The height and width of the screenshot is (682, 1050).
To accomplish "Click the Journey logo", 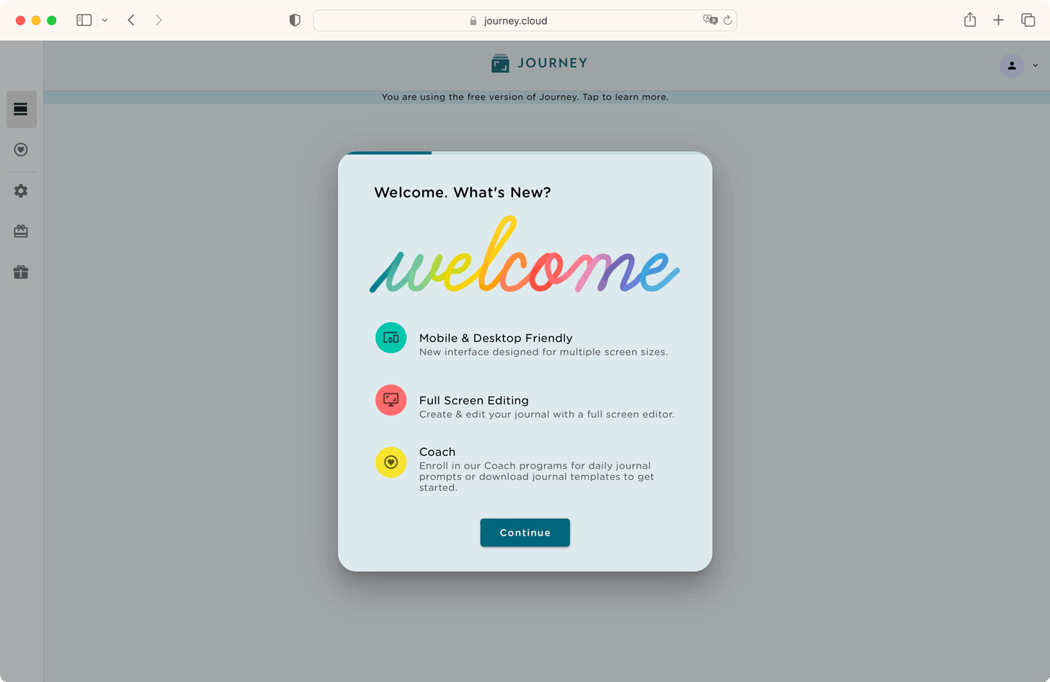I will [x=539, y=63].
